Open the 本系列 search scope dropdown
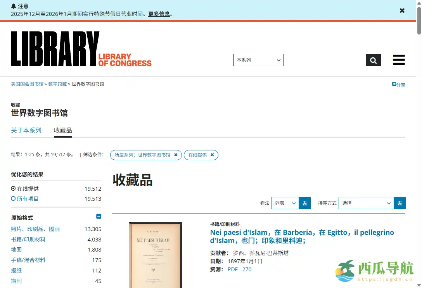This screenshot has height=288, width=422. pos(258,60)
